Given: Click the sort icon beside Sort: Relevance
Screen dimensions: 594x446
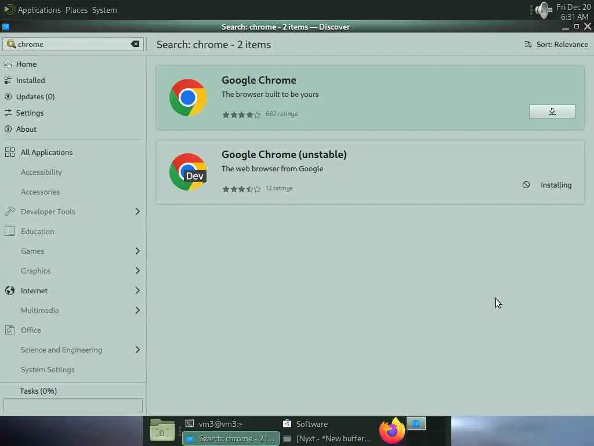Looking at the screenshot, I should [x=528, y=44].
